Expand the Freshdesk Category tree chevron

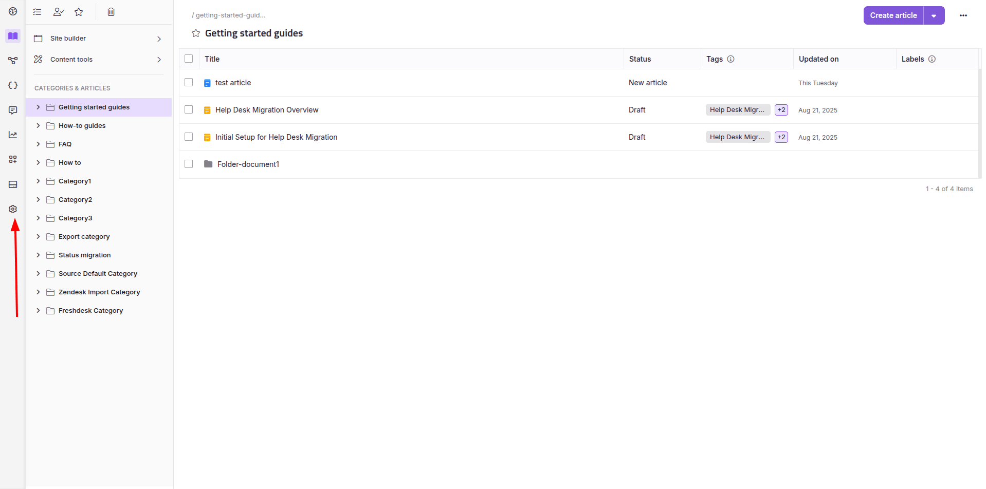click(38, 310)
